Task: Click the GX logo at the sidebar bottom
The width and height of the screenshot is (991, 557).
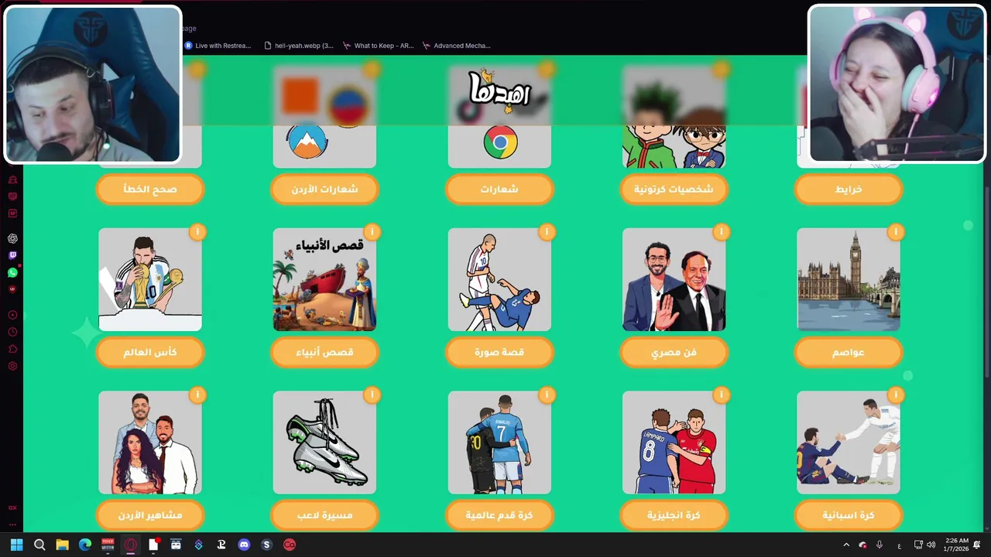Action: [12, 508]
